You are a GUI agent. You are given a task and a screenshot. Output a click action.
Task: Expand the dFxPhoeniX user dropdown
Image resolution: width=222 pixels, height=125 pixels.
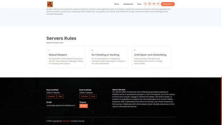pyautogui.click(x=168, y=4)
